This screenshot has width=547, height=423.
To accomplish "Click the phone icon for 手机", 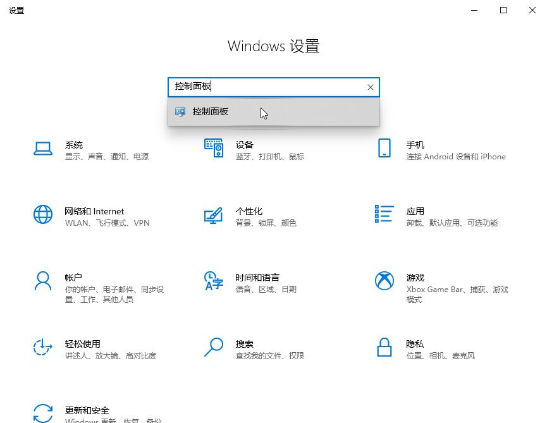I will point(384,148).
